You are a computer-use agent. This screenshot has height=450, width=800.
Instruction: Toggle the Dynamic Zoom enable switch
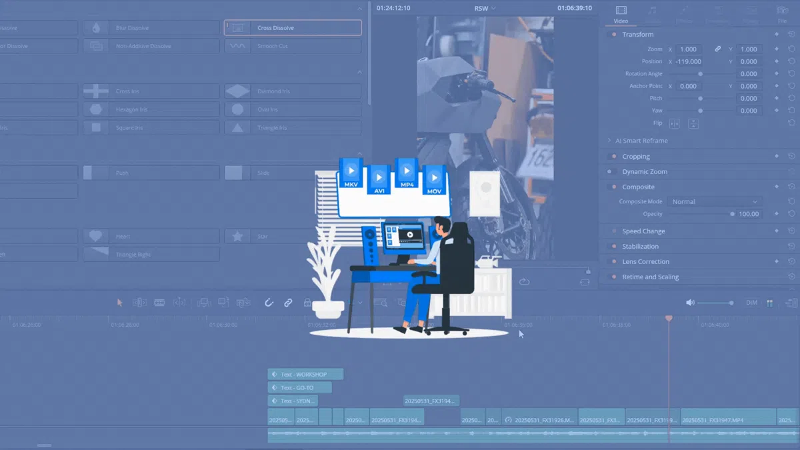pyautogui.click(x=613, y=172)
